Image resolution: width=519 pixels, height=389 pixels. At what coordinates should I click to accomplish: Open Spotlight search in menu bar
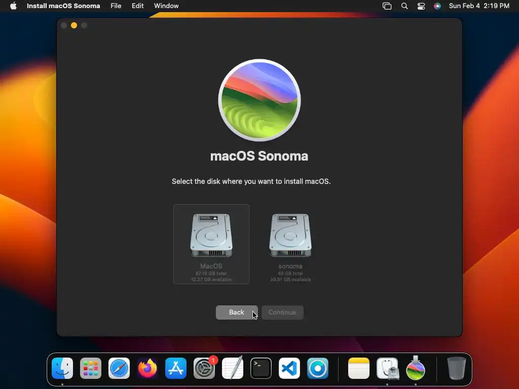404,6
